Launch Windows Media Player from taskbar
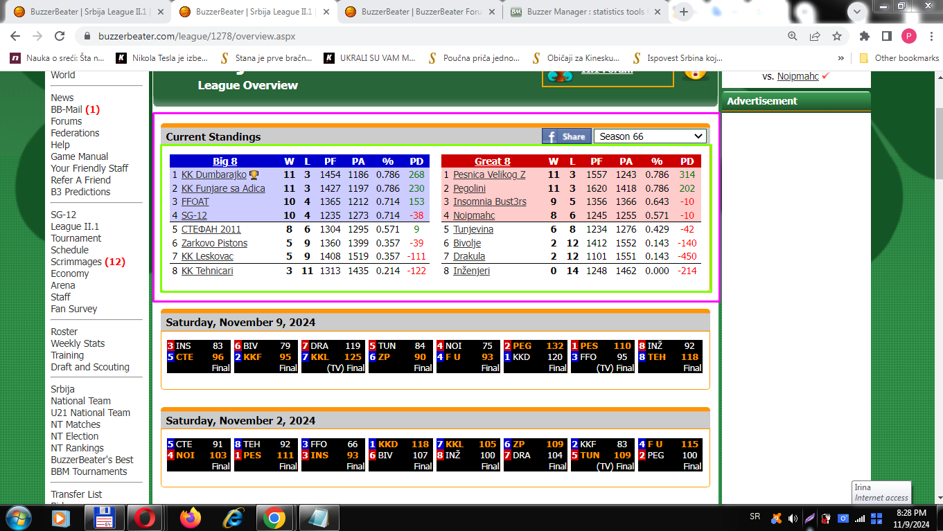The image size is (943, 531). (x=60, y=517)
